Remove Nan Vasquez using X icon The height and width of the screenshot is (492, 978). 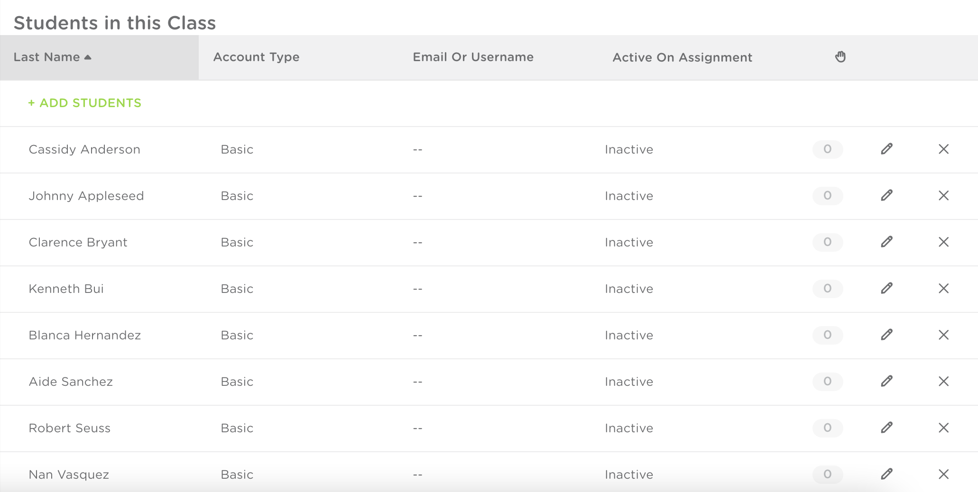[943, 474]
